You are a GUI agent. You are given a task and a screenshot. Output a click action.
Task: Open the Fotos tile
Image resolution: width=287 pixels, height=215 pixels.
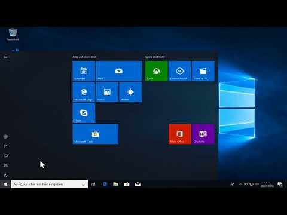point(107,92)
